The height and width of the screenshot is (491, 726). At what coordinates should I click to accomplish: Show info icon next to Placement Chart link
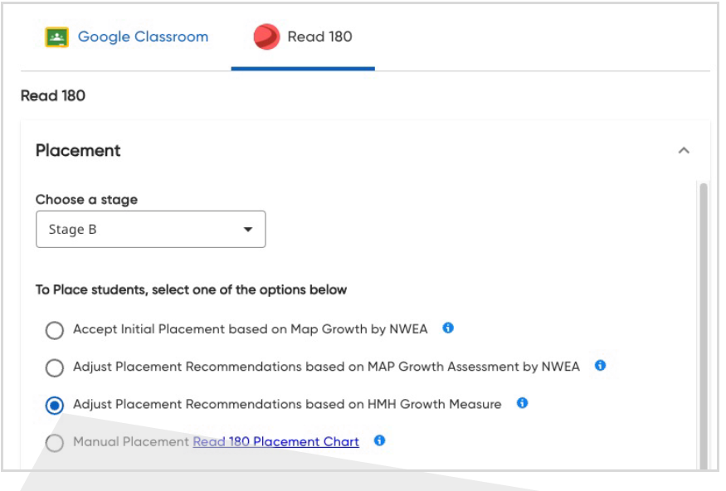coord(379,441)
